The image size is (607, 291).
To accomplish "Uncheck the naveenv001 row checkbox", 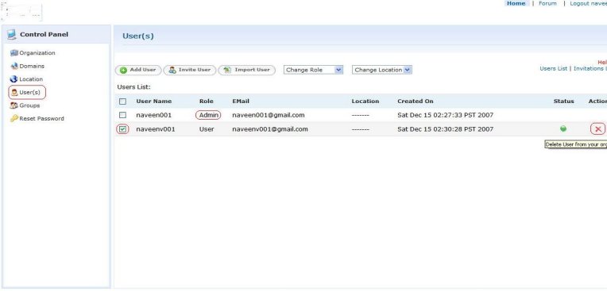I will [122, 129].
